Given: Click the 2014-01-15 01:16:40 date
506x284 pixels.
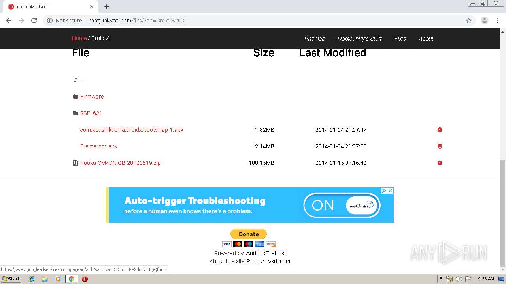Looking at the screenshot, I should 341,163.
